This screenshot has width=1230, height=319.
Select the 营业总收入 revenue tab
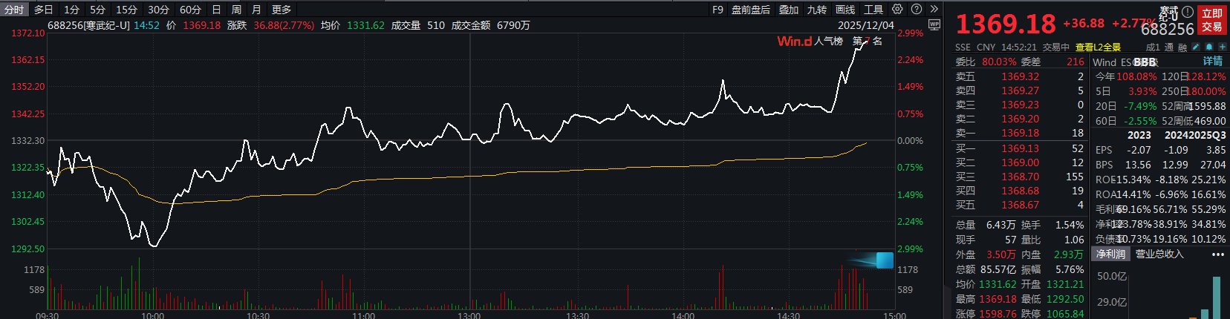pyautogui.click(x=1159, y=254)
